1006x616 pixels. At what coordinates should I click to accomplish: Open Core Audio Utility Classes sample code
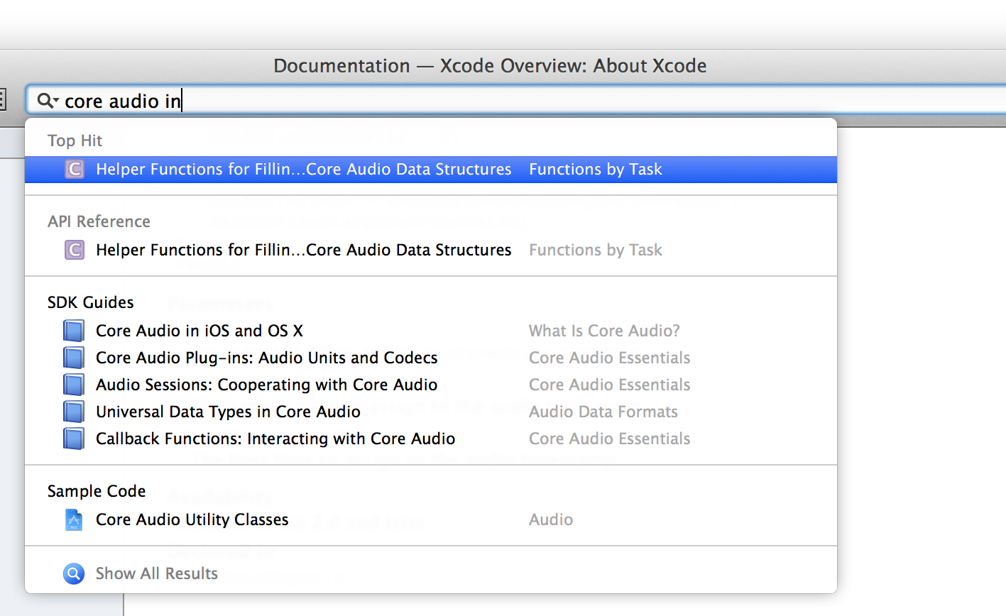(192, 519)
